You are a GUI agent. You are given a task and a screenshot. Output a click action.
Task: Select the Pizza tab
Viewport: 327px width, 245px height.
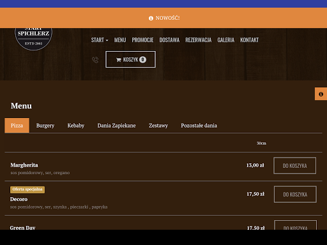point(17,126)
